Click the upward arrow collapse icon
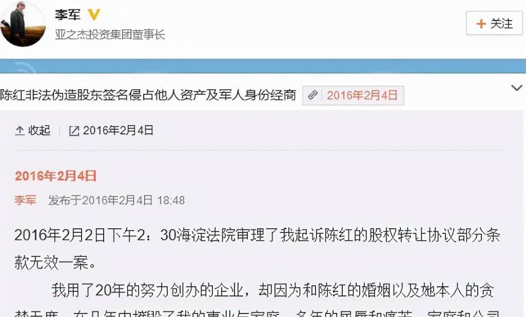Viewport: 526px width, 317px height. click(20, 130)
